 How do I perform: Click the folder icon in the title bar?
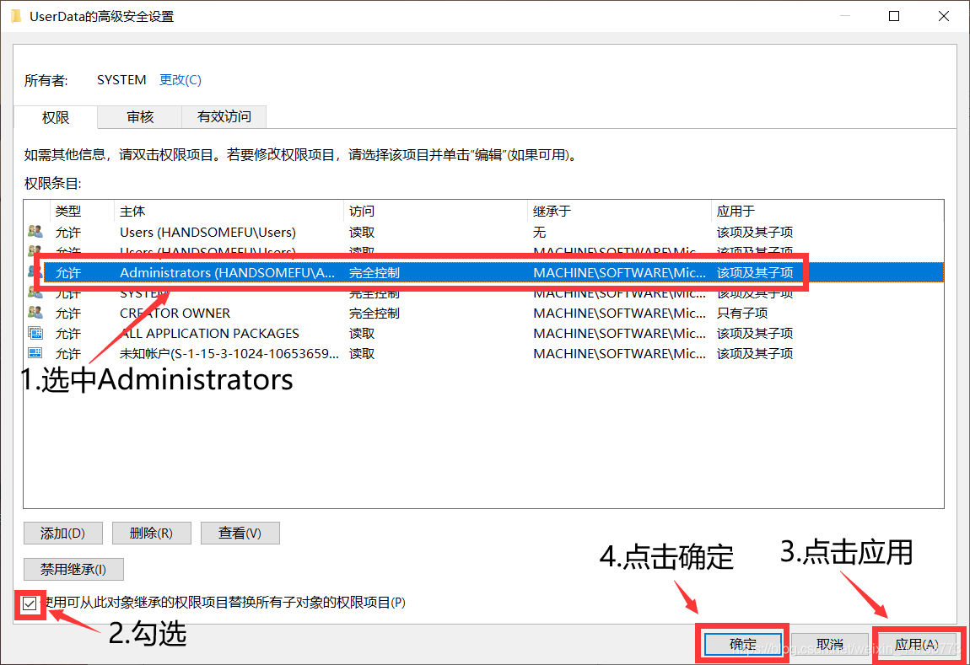(x=15, y=15)
